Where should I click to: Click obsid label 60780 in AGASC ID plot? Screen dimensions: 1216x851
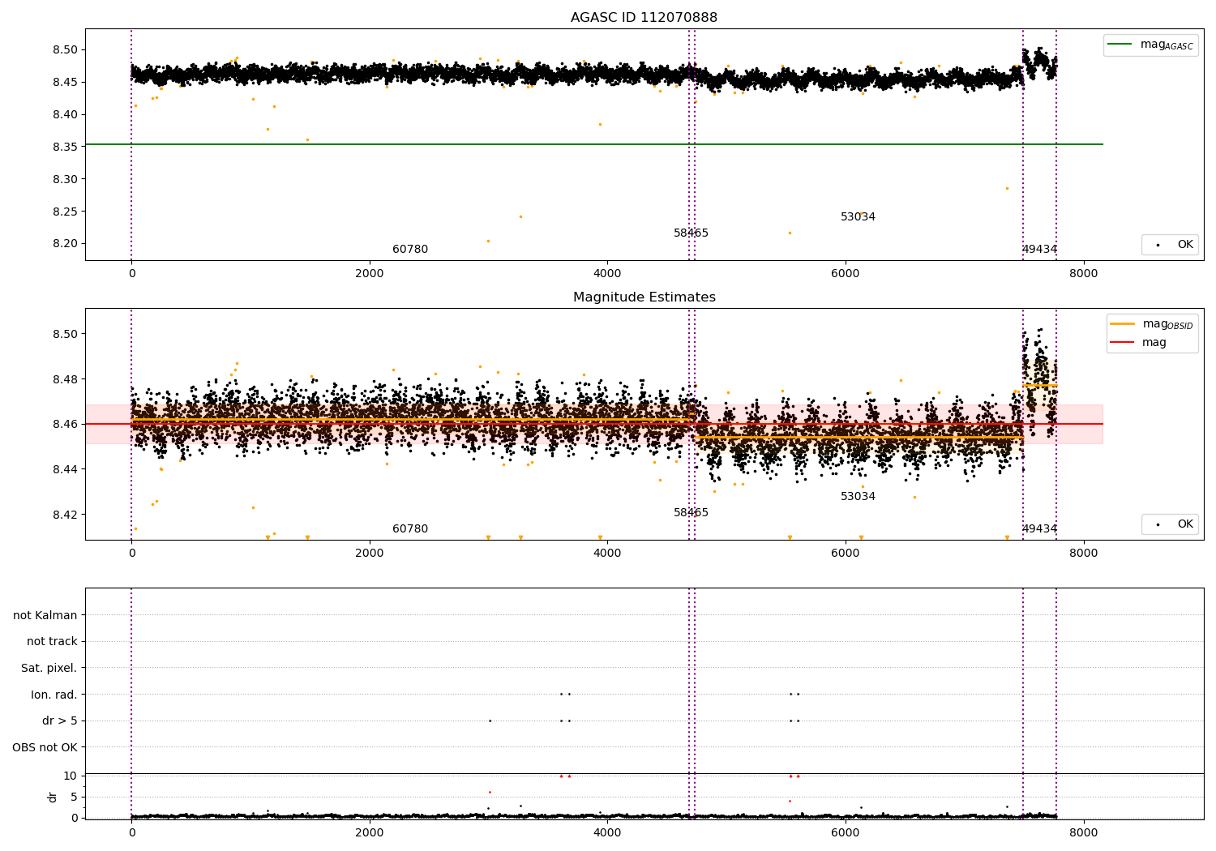[x=410, y=250]
